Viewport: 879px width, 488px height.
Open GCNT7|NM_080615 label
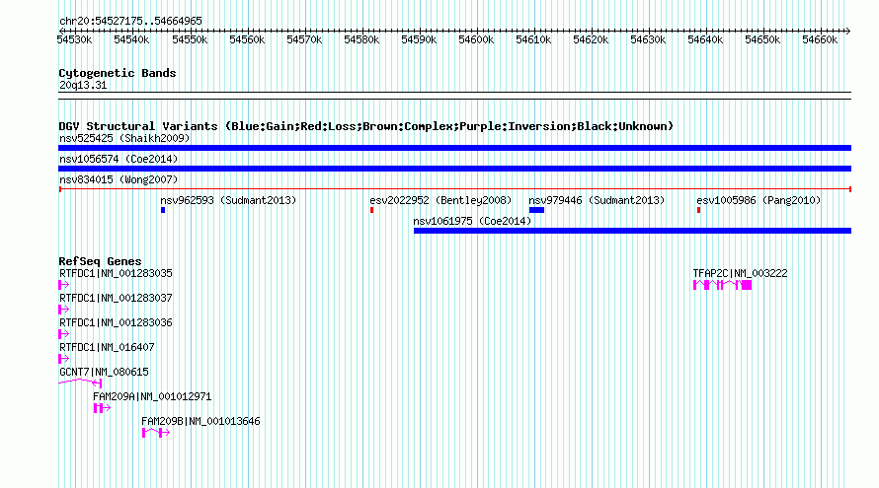[104, 372]
